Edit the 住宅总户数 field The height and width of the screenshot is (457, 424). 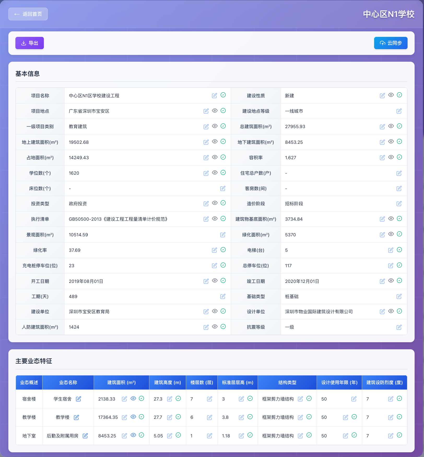click(399, 173)
